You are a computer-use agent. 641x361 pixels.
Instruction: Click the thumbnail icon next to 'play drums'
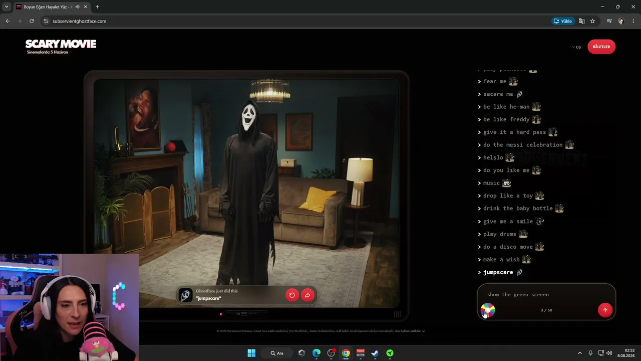pyautogui.click(x=523, y=234)
